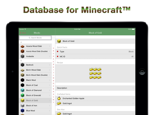The height and width of the screenshot is (115, 154).
Task: Jump to letter B in index
Action: pos(54,51)
